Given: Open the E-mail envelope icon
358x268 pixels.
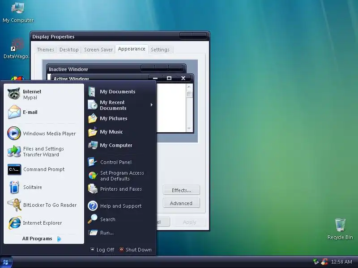Looking at the screenshot, I should point(14,112).
